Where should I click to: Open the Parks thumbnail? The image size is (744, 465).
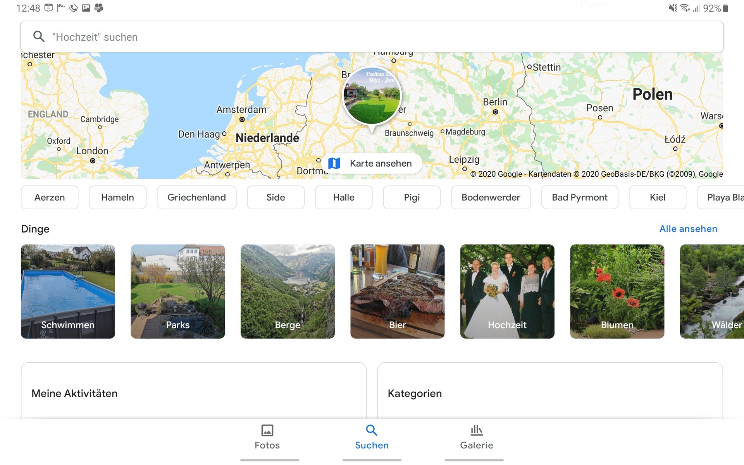178,291
